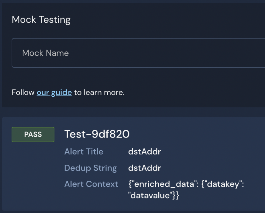The width and height of the screenshot is (265, 213).
Task: Click the green PASS badge border area
Action: [33, 128]
